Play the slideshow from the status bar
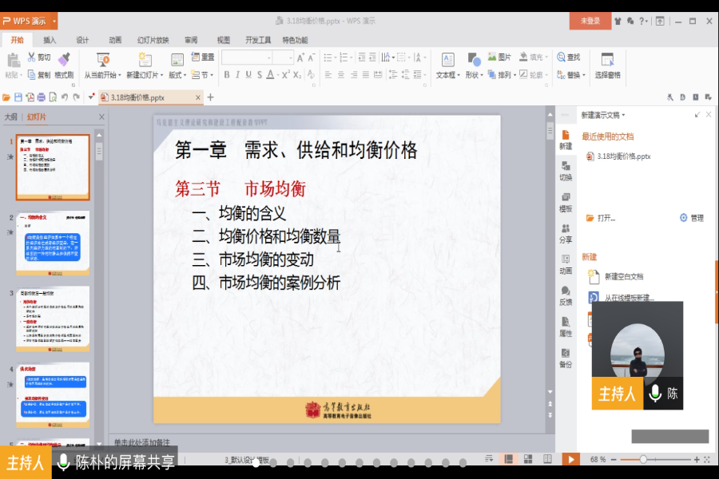Image resolution: width=719 pixels, height=479 pixels. point(570,459)
